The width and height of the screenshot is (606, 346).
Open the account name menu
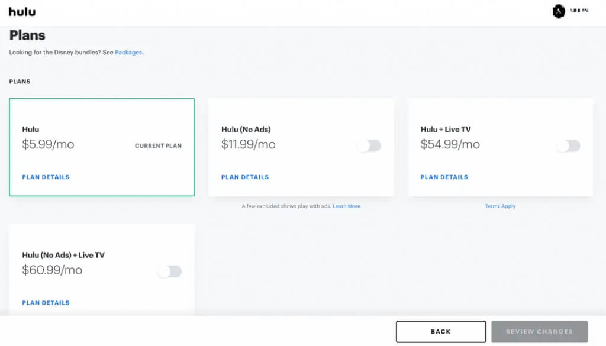[x=579, y=11]
